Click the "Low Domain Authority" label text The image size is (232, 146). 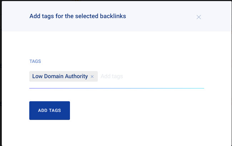pos(60,76)
